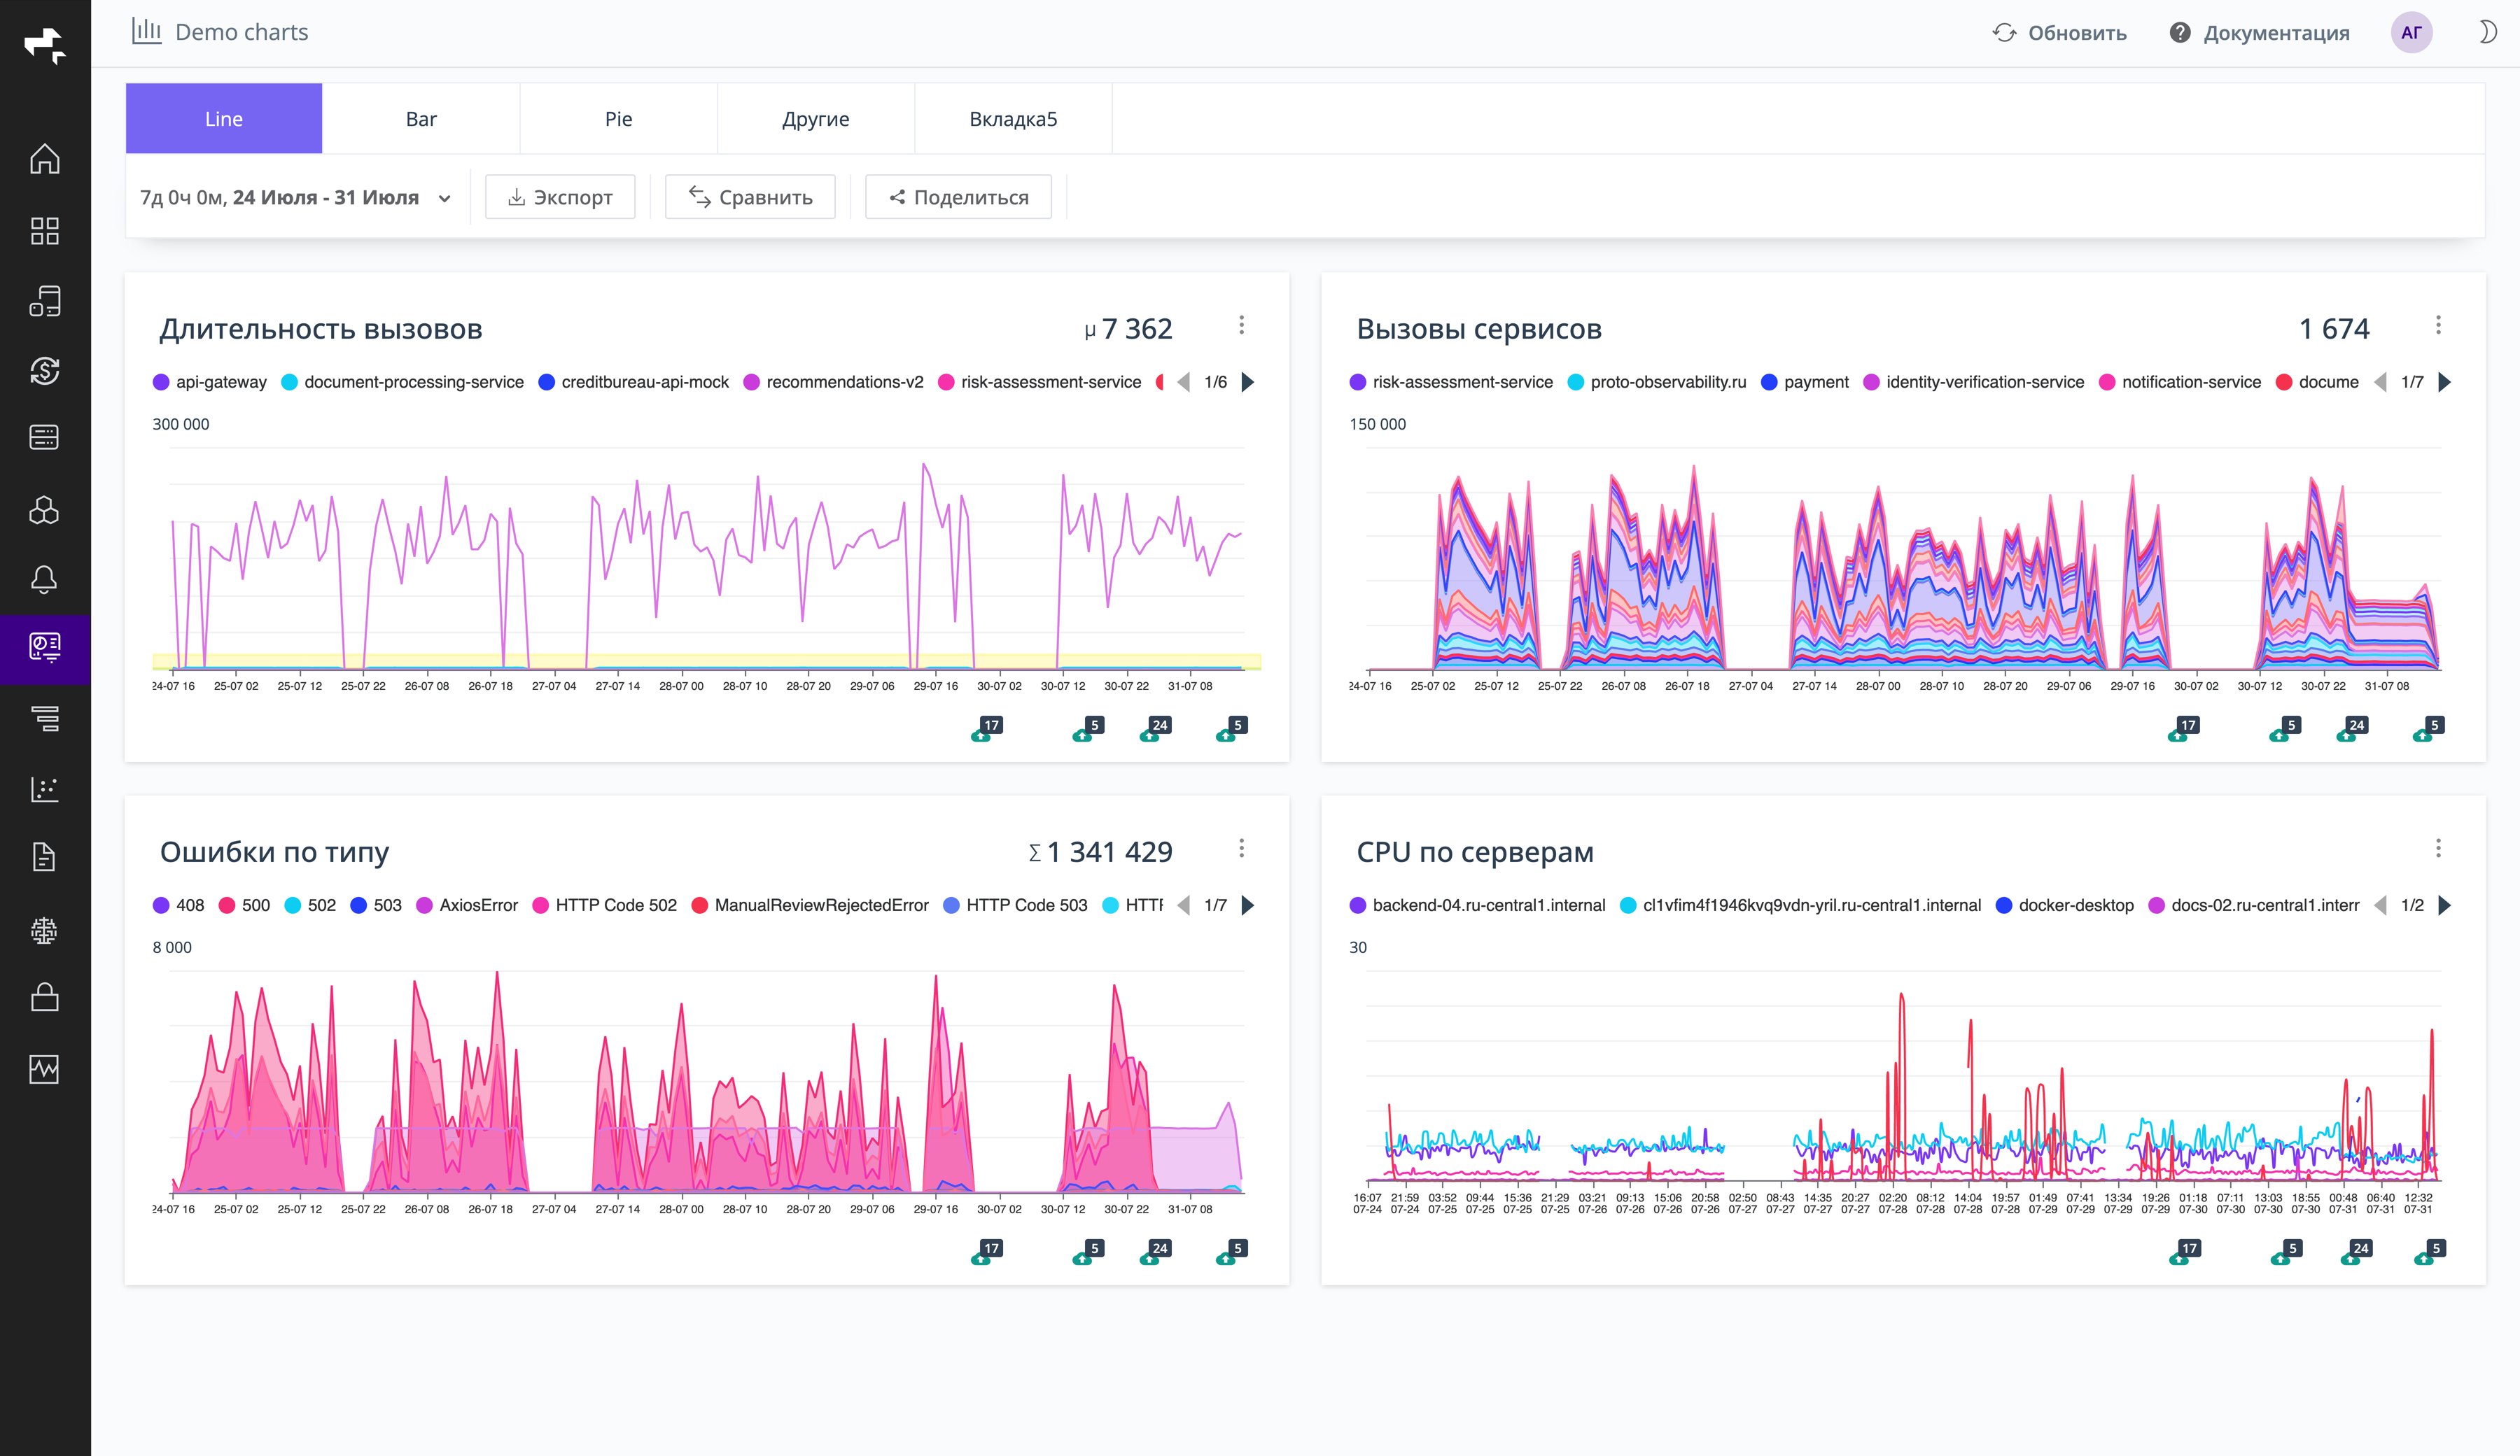Screen dimensions: 2520x1456
Task: Click the sidebar icon showing a lined panel
Action: (x=45, y=438)
